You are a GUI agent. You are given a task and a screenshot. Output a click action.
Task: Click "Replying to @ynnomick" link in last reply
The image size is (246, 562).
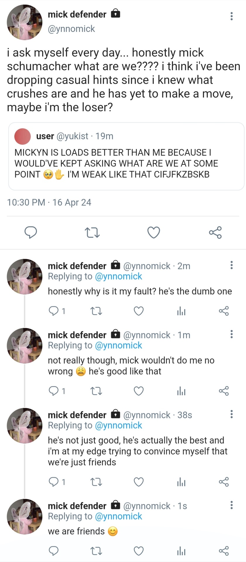pos(118,516)
